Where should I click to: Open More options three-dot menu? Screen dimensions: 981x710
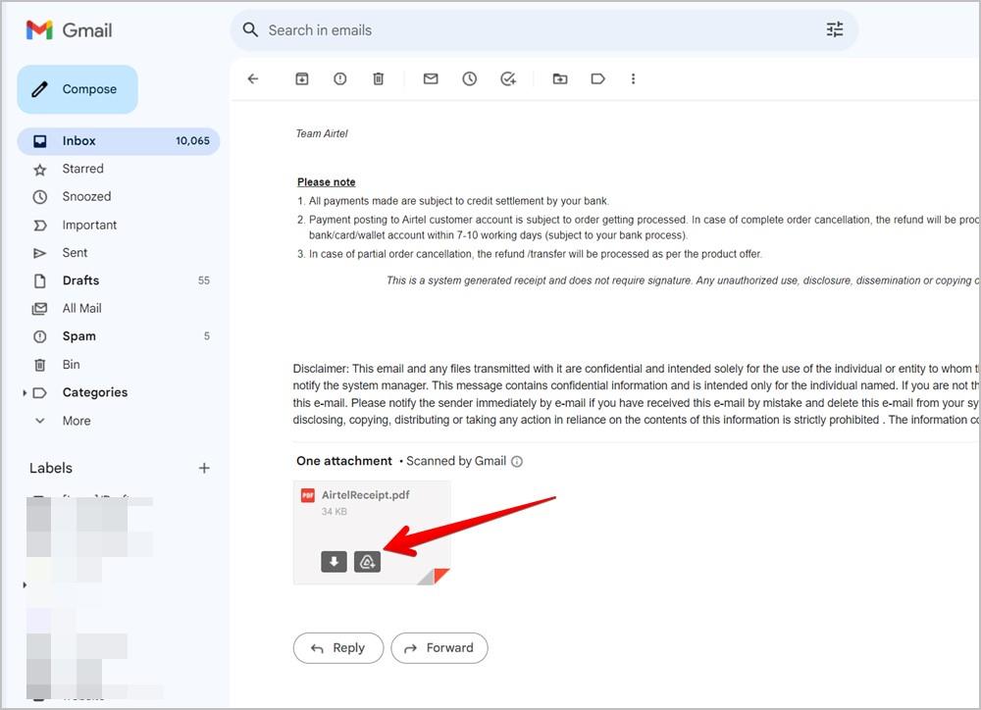[633, 78]
